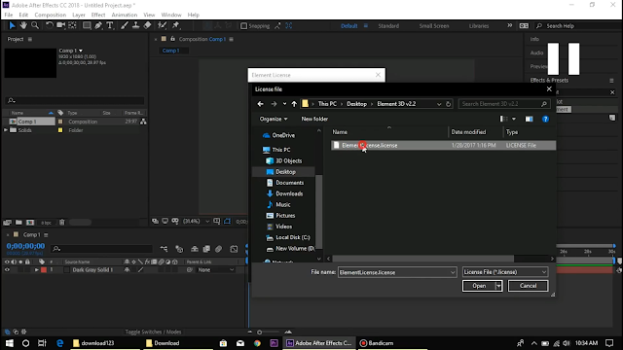Screen dimensions: 623x350
Task: Select the Rectangle shape tool
Action: point(87,25)
